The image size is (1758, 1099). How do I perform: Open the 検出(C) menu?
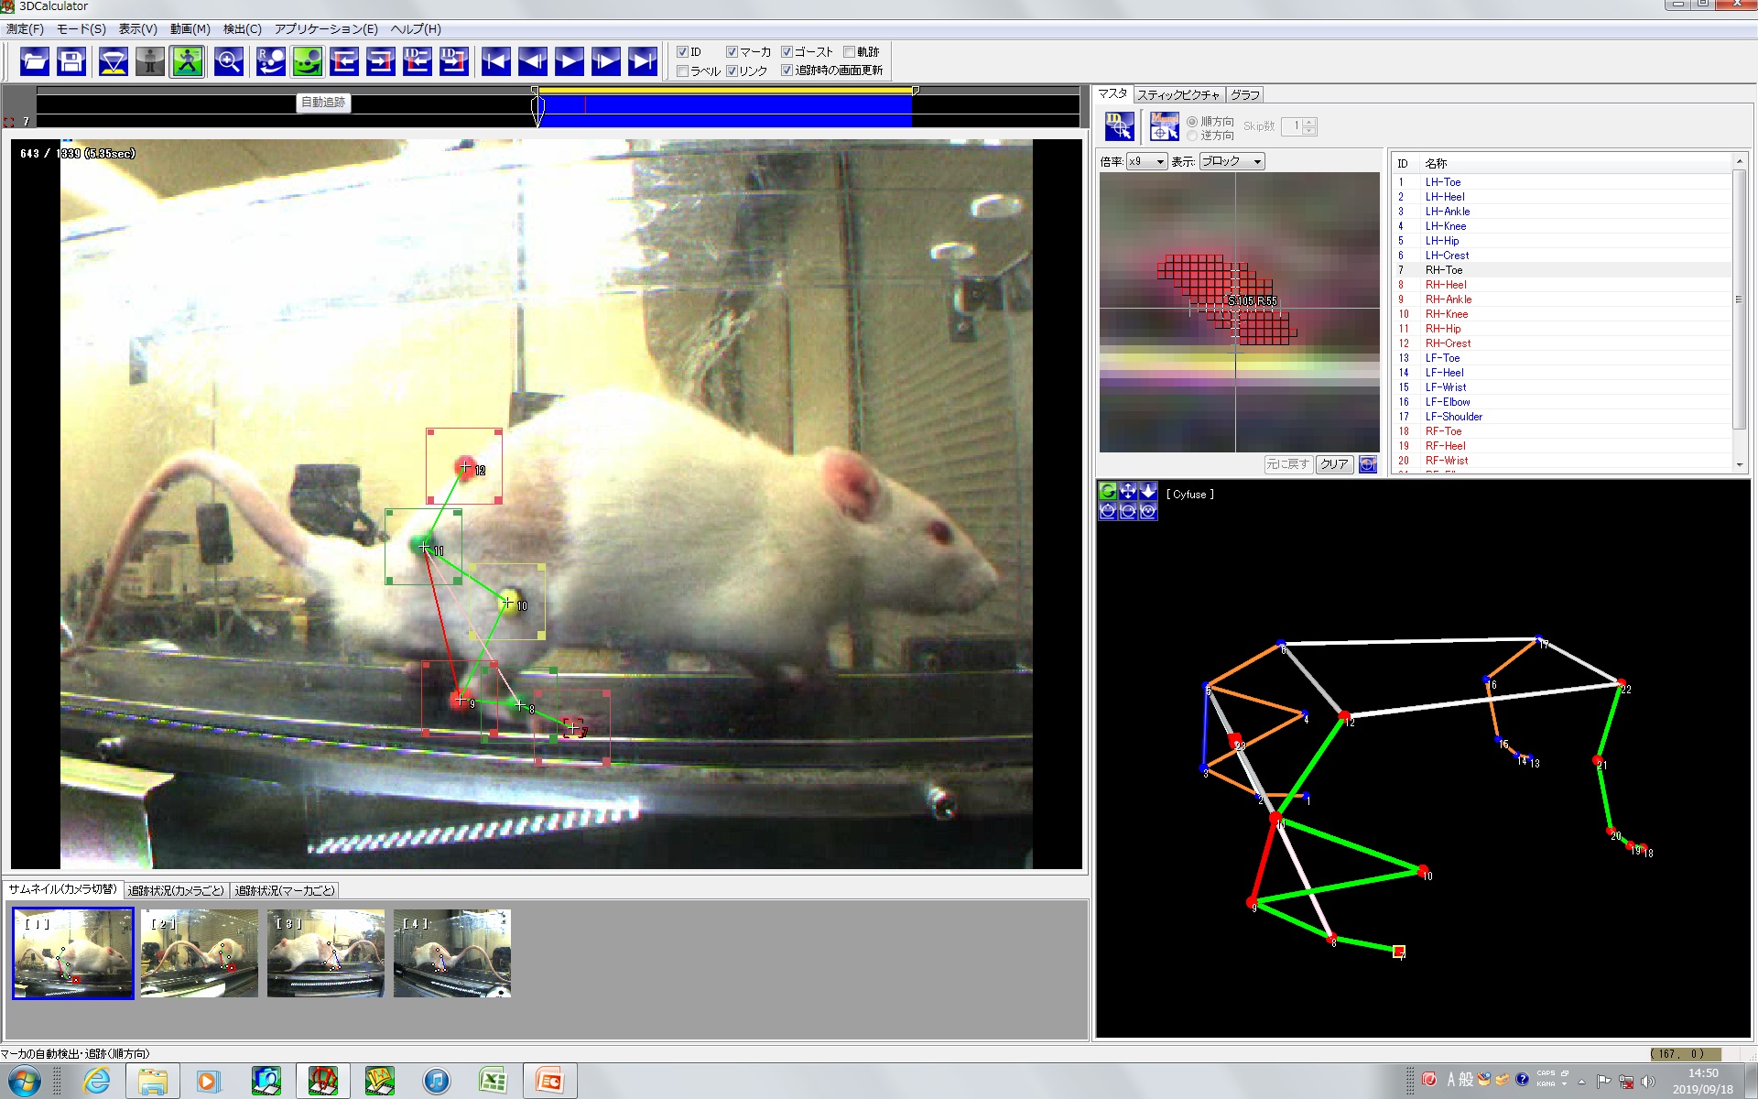click(x=242, y=28)
